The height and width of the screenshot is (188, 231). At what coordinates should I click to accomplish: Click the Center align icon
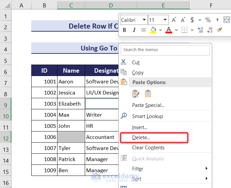coord(144,30)
